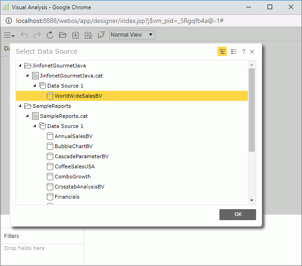This screenshot has width=302, height=266.
Task: Collapse the JinfonetGourmetJava folder
Action: pos(20,66)
